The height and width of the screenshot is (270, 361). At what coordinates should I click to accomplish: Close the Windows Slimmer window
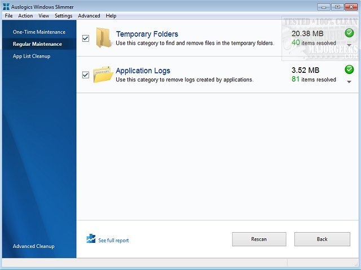click(x=351, y=7)
